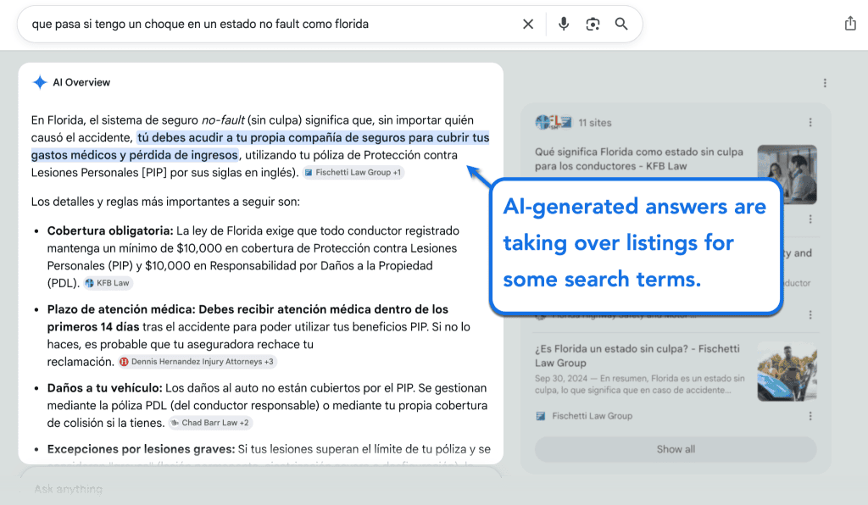This screenshot has height=505, width=868.
Task: Click the Ask anything input field
Action: click(x=260, y=490)
